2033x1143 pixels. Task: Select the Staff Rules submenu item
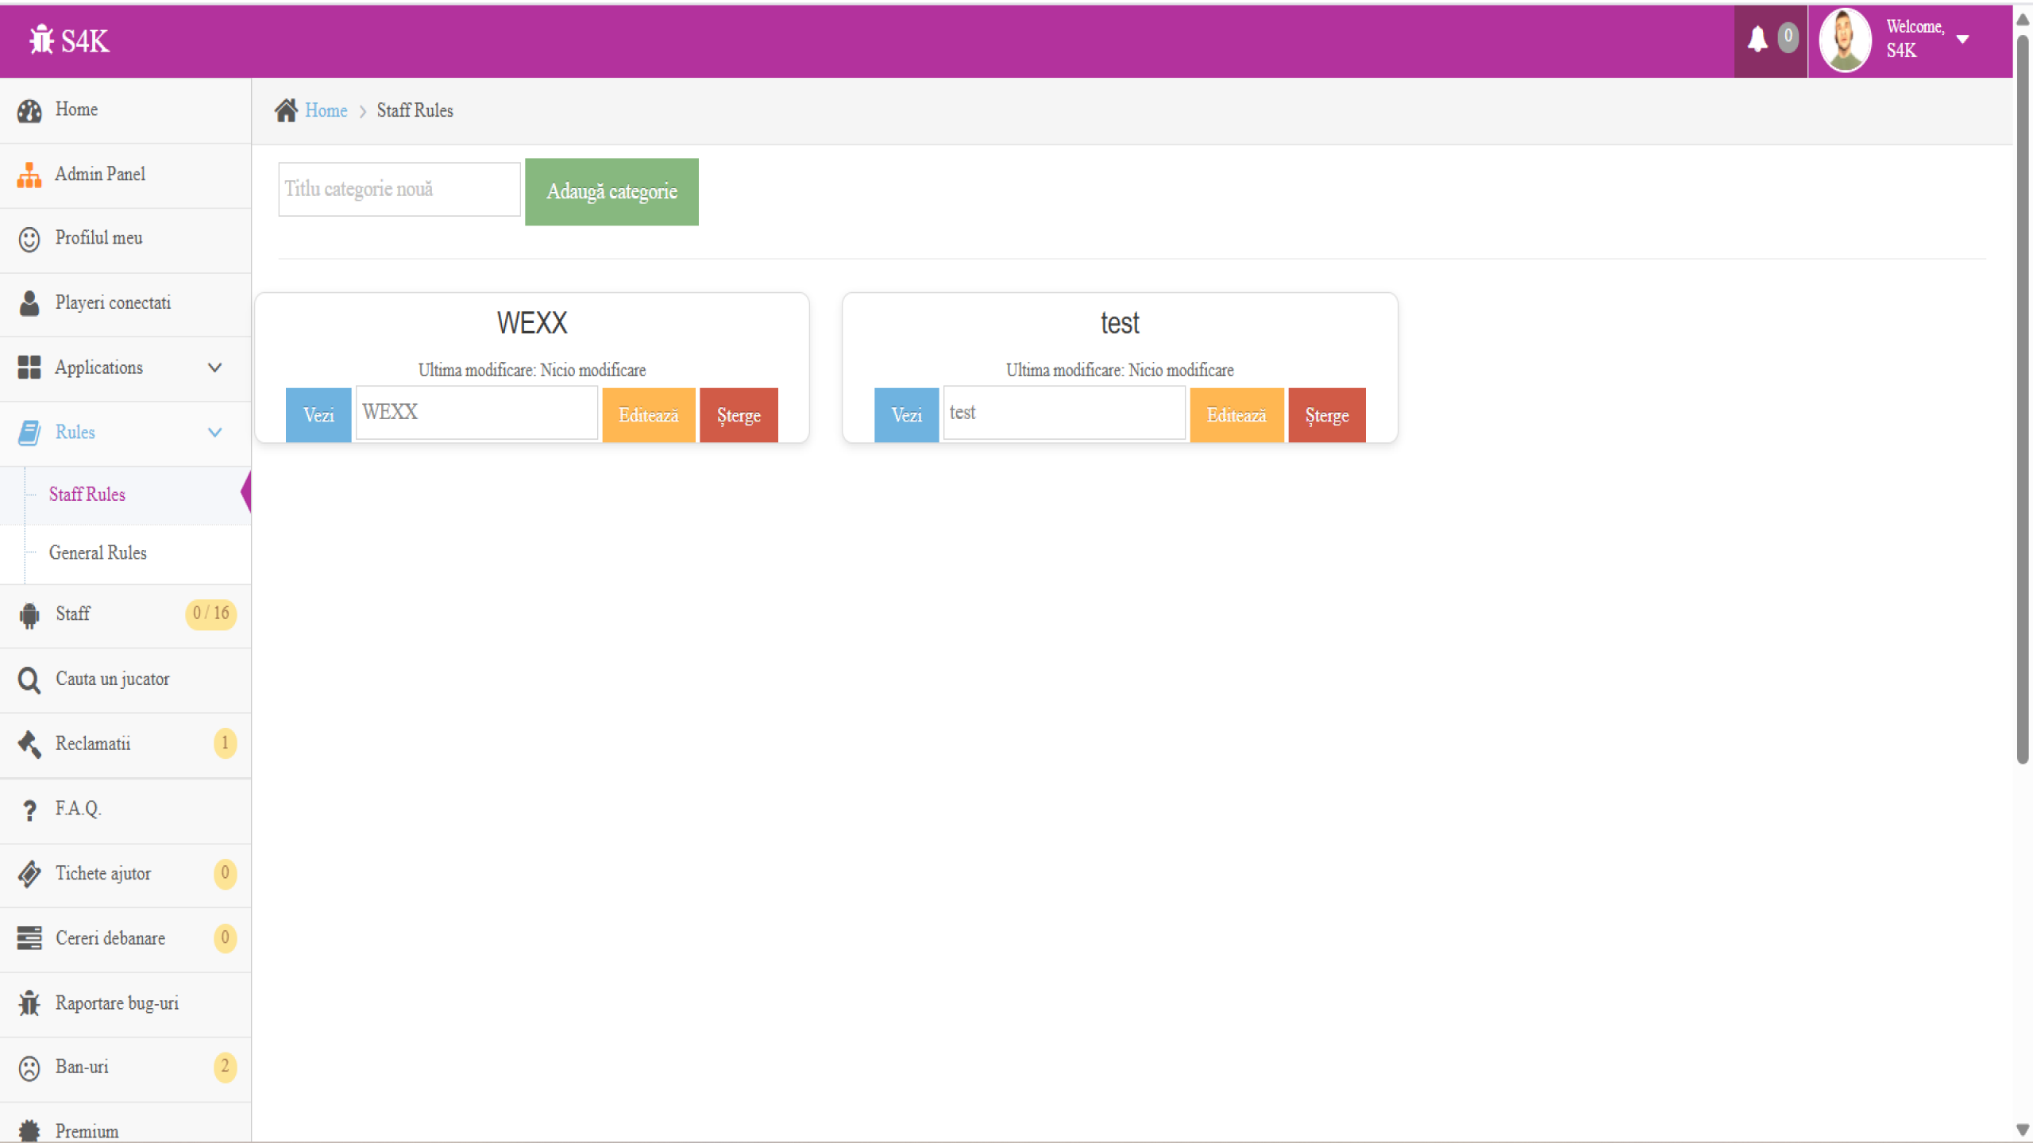(87, 495)
